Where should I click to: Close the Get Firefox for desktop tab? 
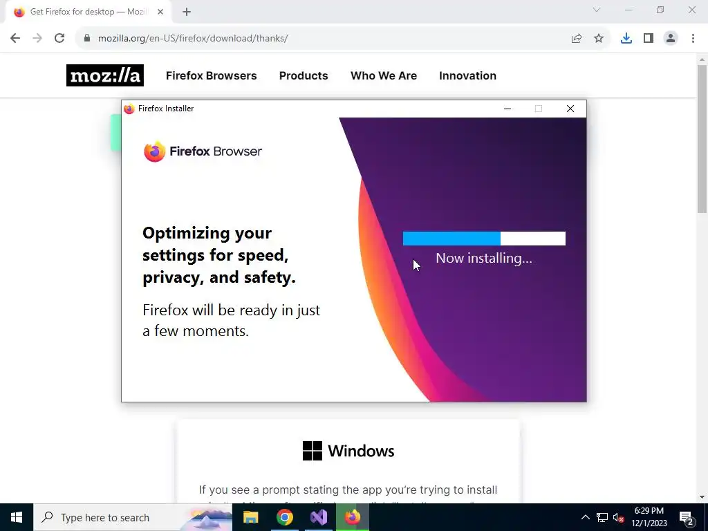pos(160,12)
